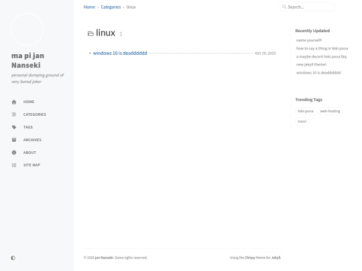
Task: Select the web-hosting trending tag
Action: click(x=330, y=111)
